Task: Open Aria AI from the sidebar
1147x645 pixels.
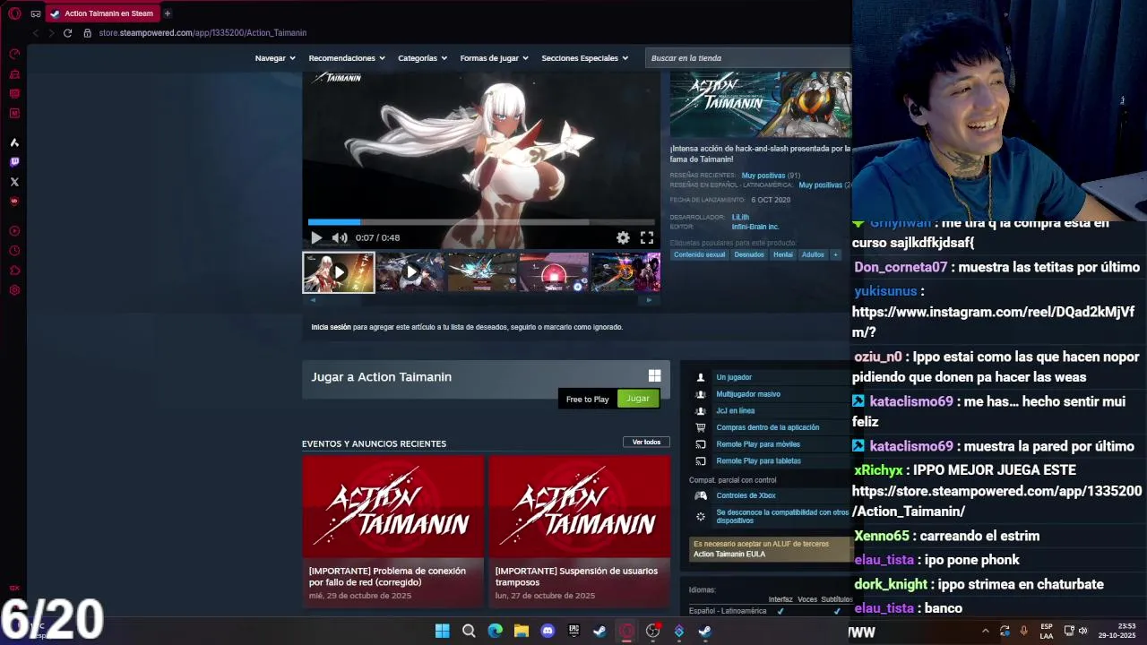Action: click(x=14, y=142)
